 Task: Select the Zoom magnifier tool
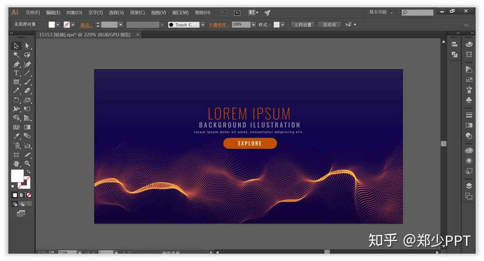pyautogui.click(x=27, y=163)
